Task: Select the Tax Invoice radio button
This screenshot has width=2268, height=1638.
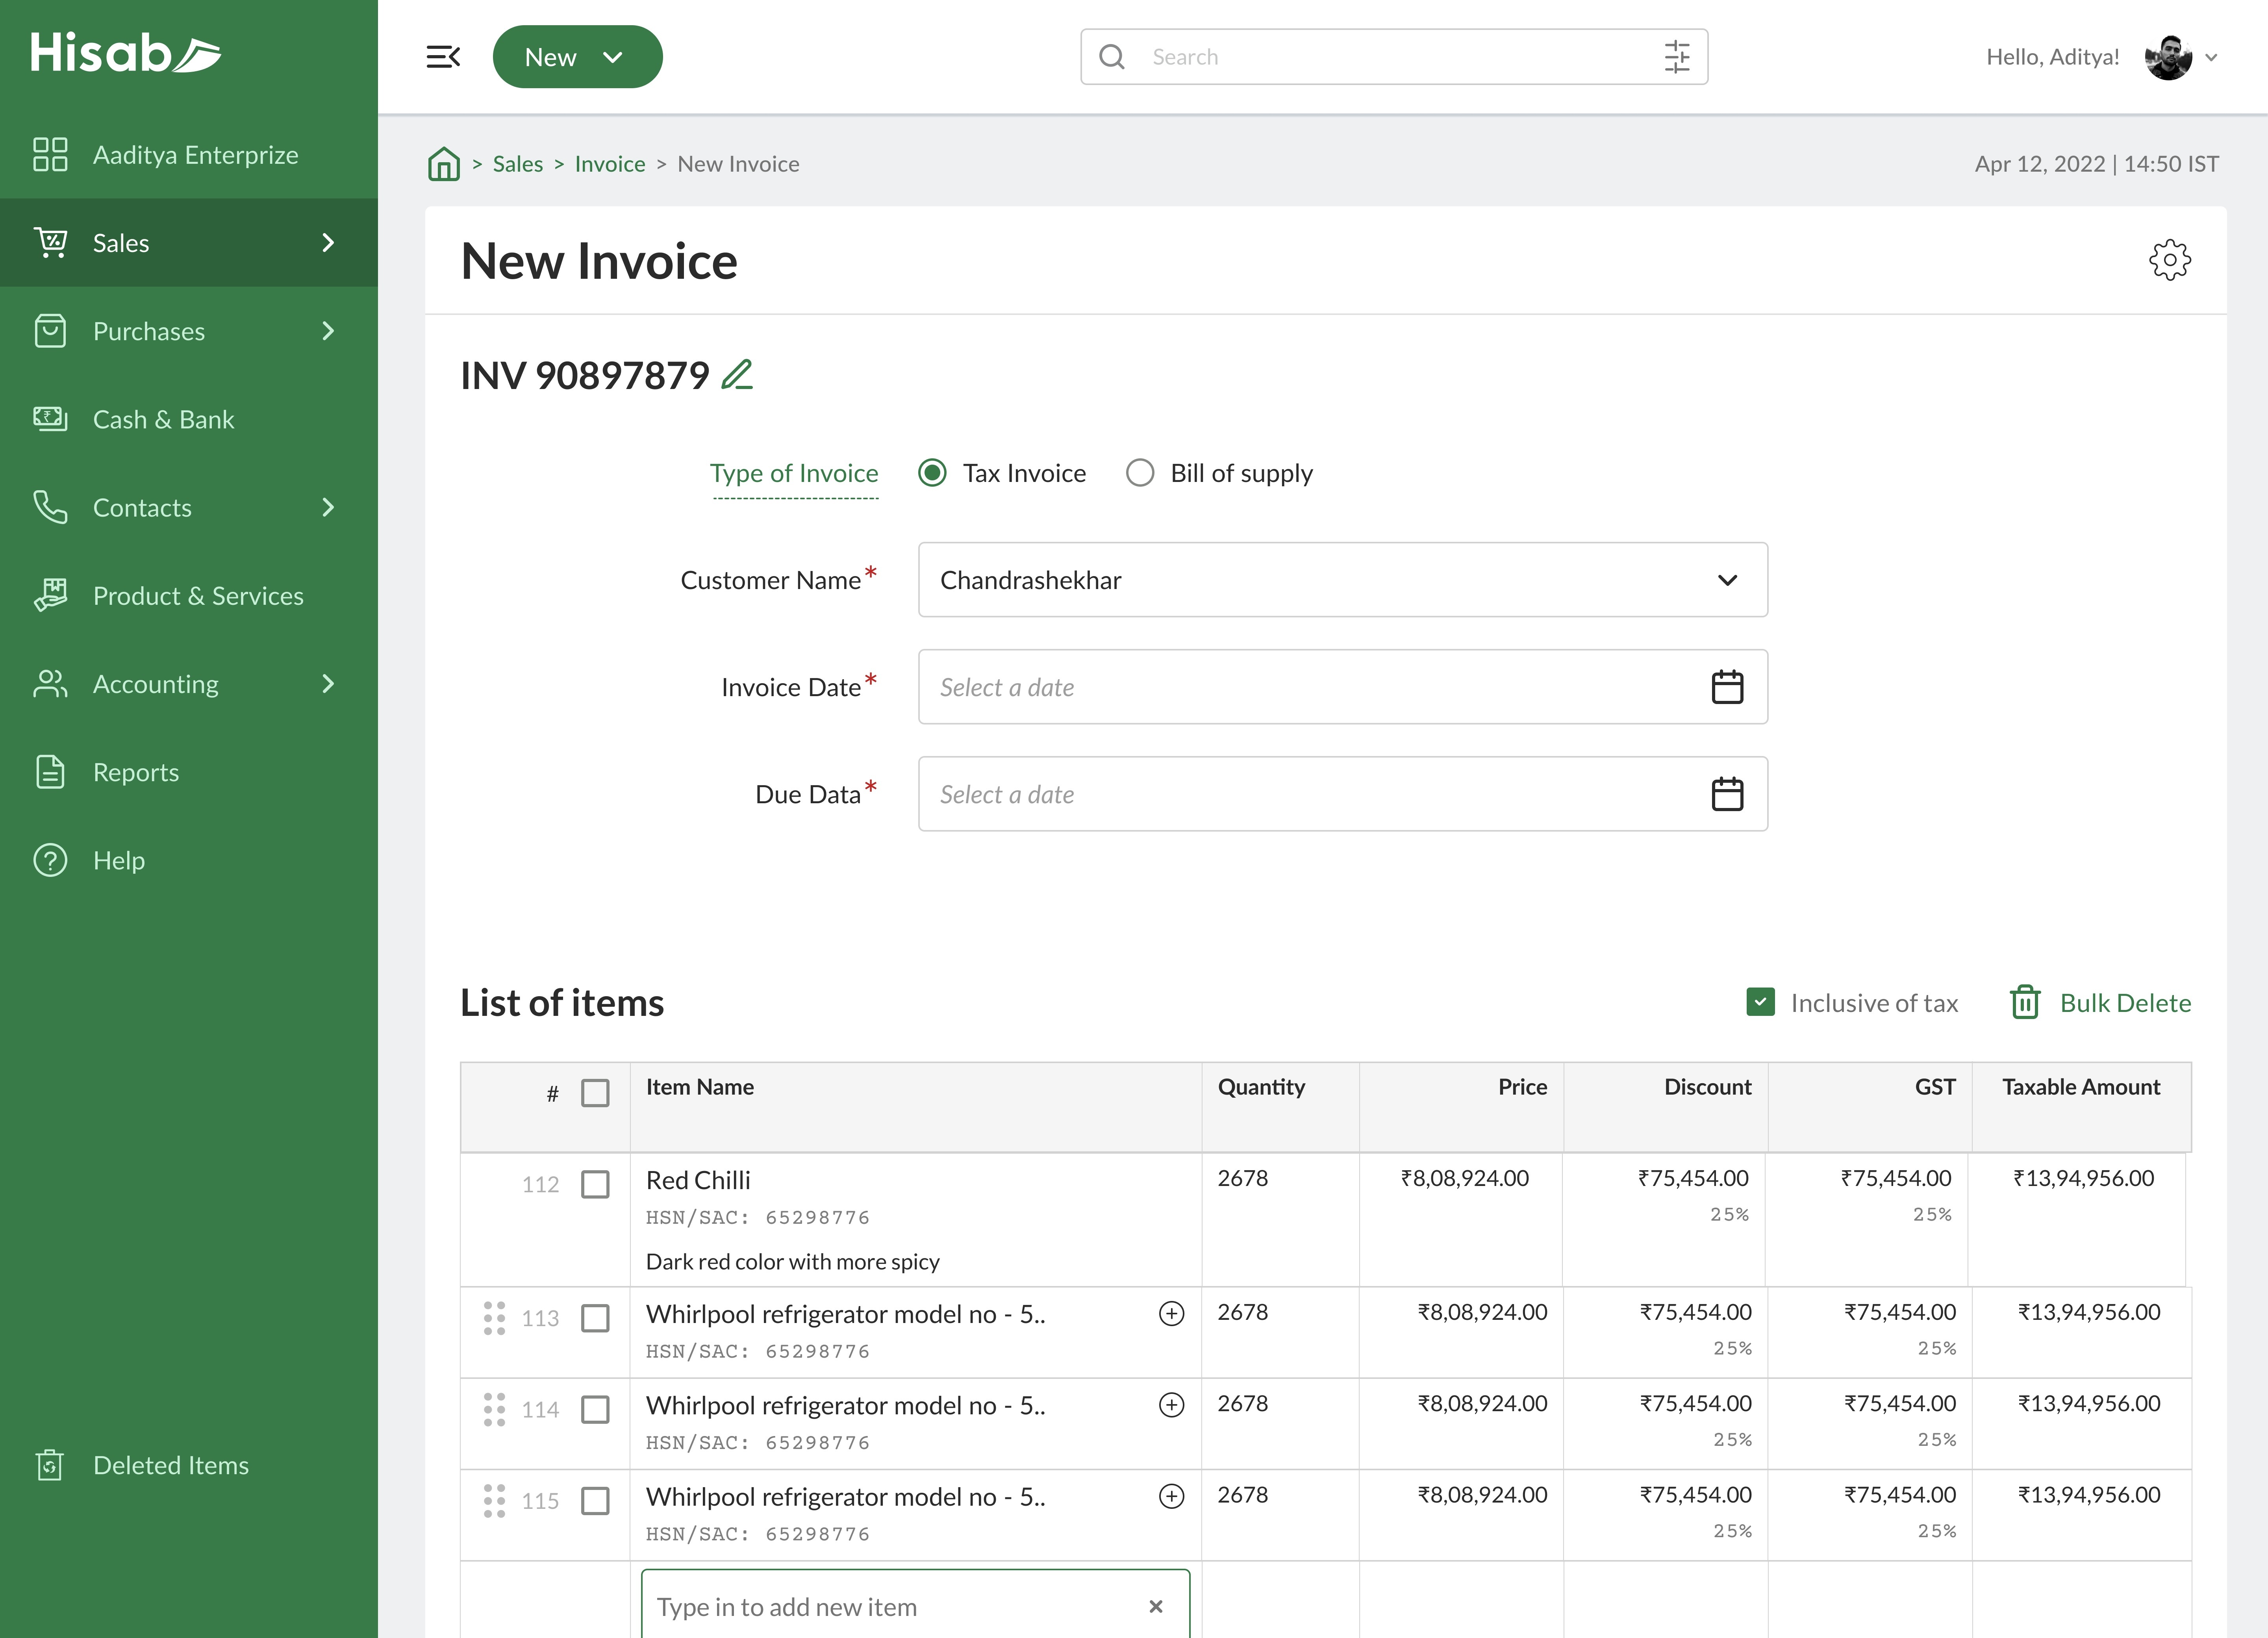Action: (932, 472)
